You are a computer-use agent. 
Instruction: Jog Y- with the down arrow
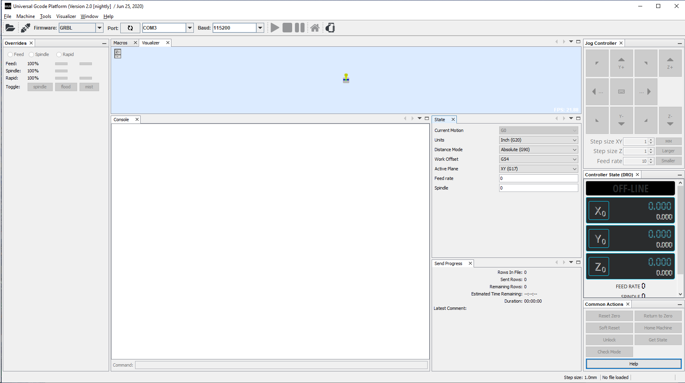tap(621, 120)
